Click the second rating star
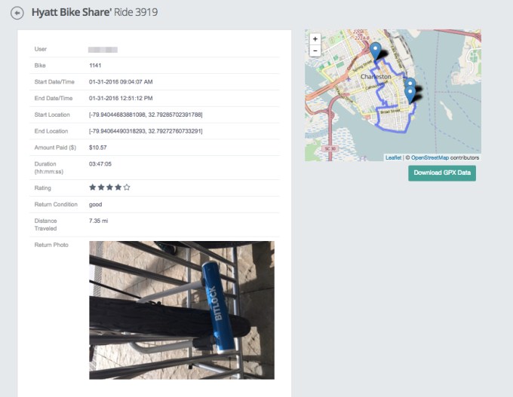The width and height of the screenshot is (513, 397). (101, 187)
